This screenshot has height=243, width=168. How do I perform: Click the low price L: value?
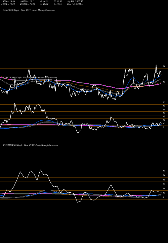point(58,4)
